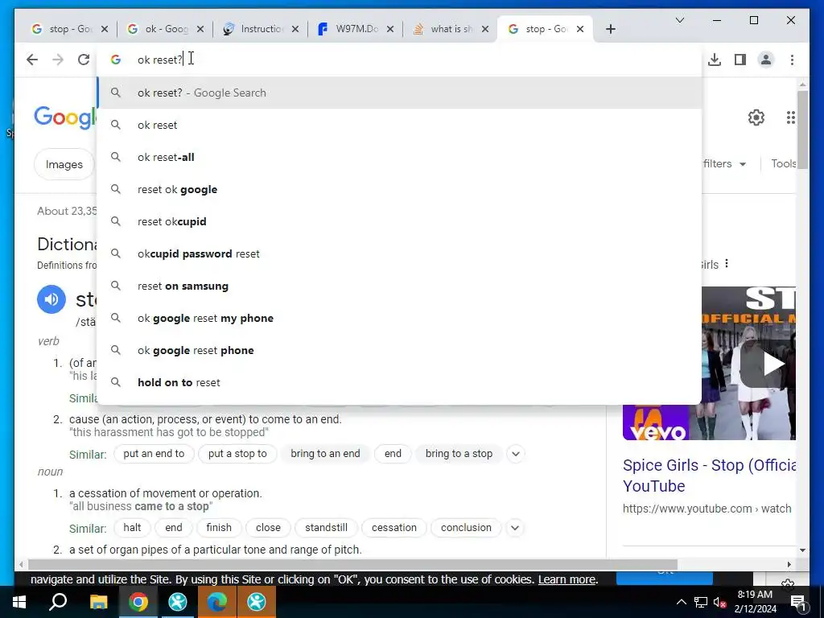Select the 'hold on to reset' suggestion
This screenshot has width=824, height=618.
coord(399,382)
